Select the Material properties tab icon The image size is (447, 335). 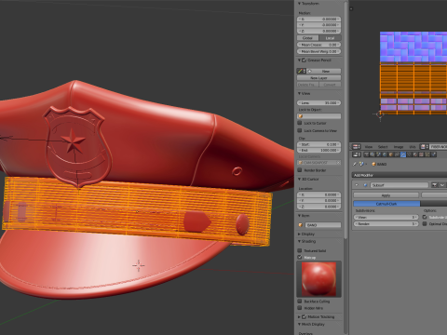415,154
